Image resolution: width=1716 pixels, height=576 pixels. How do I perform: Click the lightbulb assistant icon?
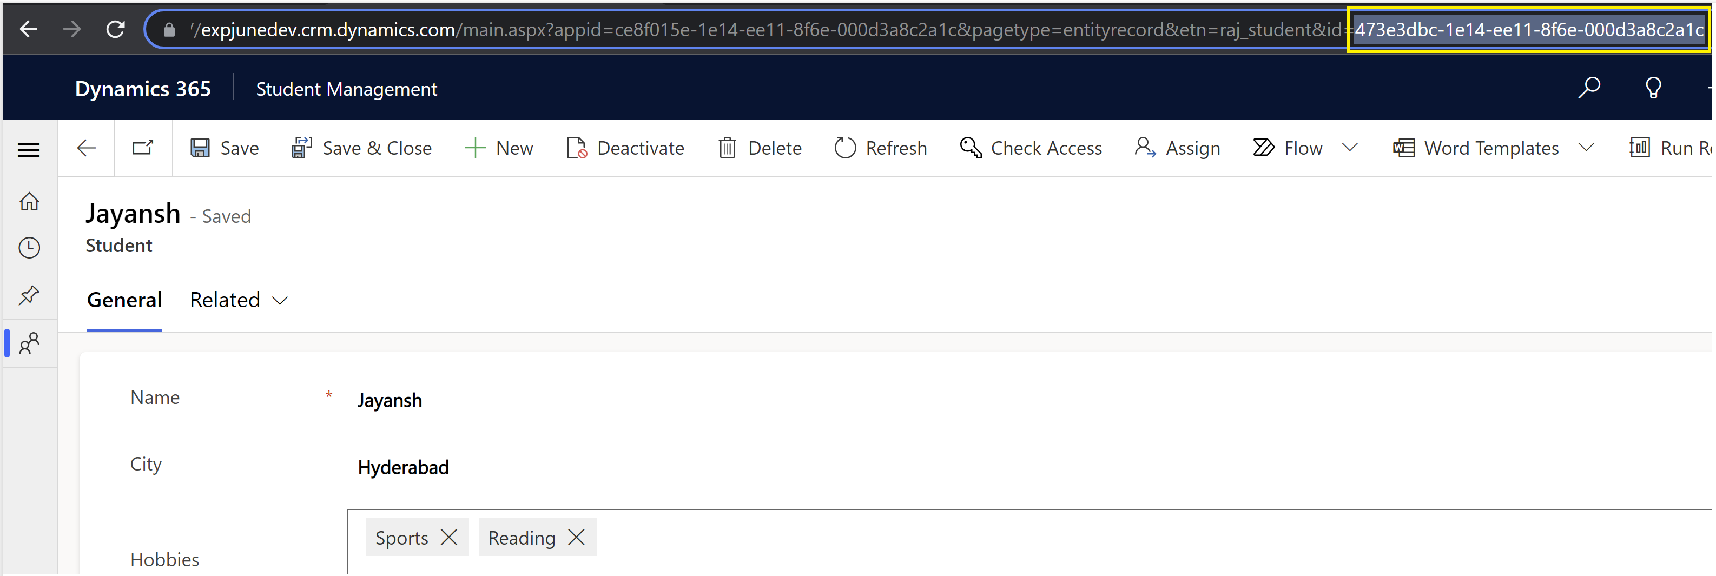click(1653, 89)
